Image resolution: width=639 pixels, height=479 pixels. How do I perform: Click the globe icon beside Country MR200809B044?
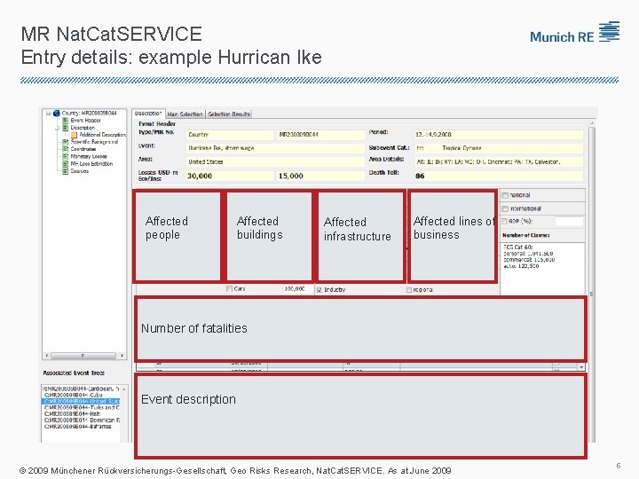[x=57, y=113]
